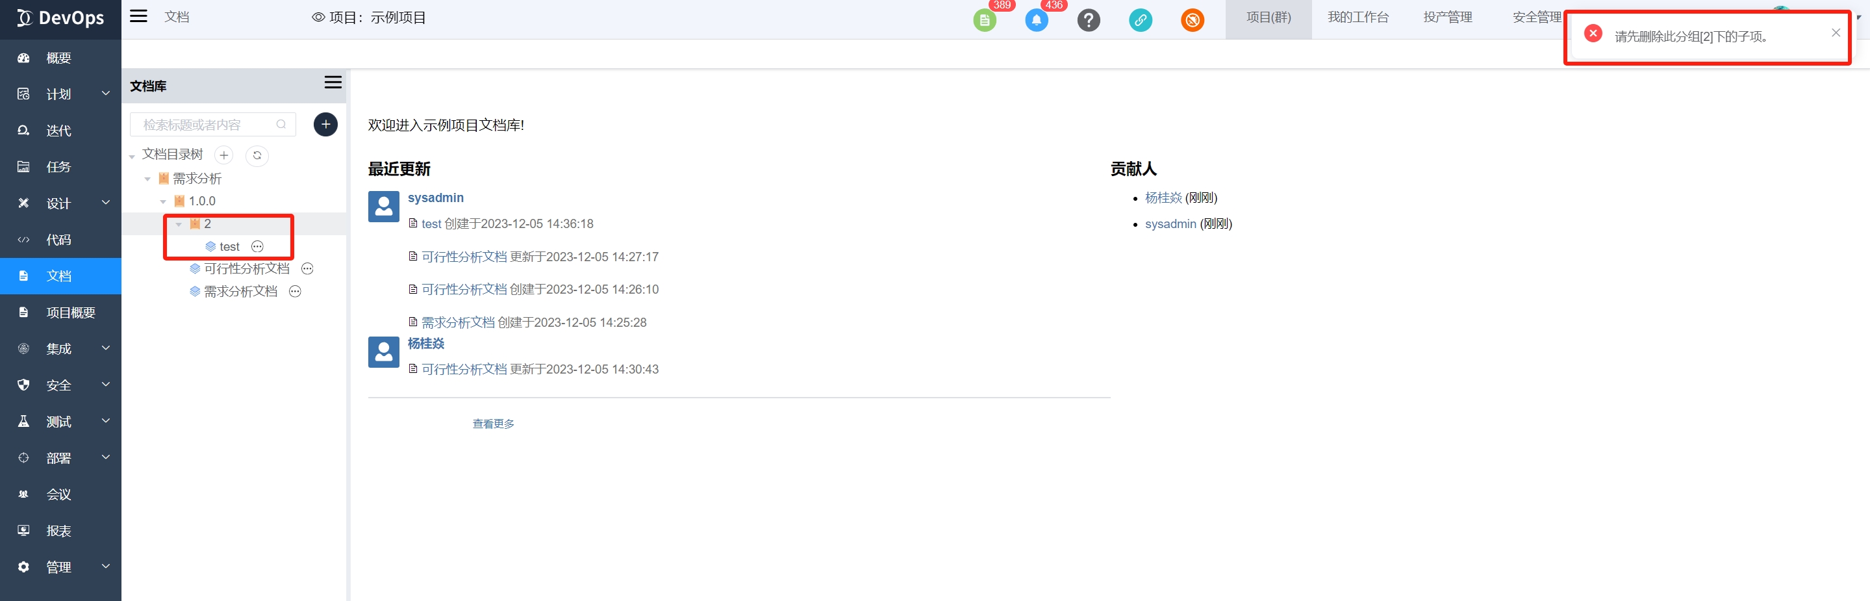This screenshot has width=1870, height=601.
Task: Open 可行性分析文档 created at 14:26:10
Action: click(x=464, y=290)
